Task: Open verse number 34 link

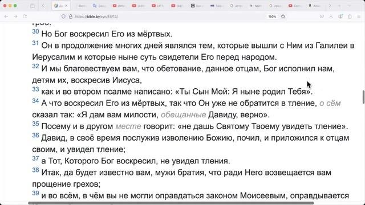Action: (35, 101)
